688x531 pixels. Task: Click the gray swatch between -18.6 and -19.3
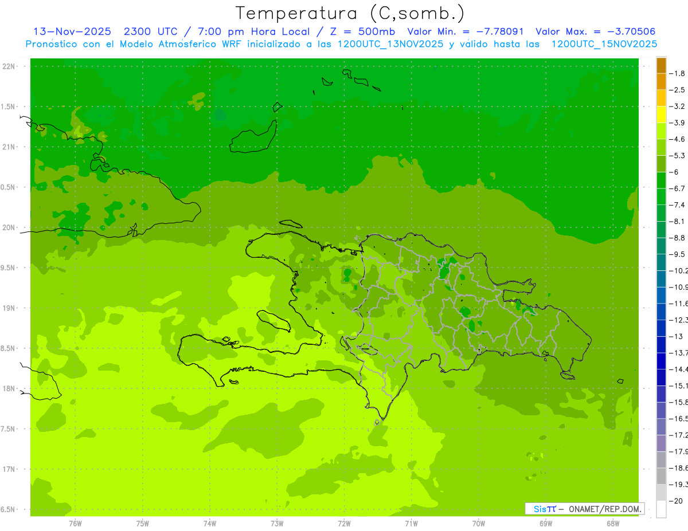pyautogui.click(x=661, y=476)
